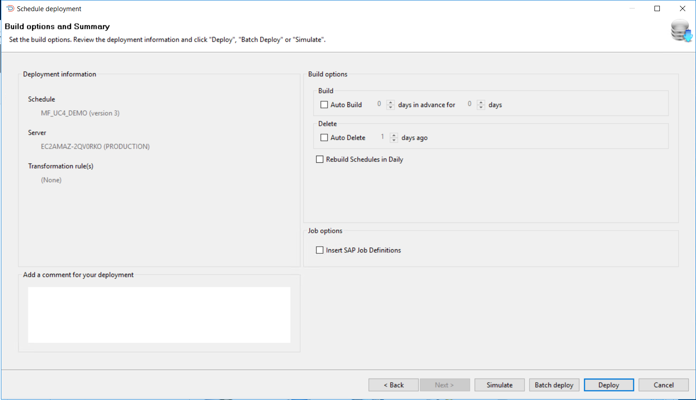Viewport: 696px width, 400px height.
Task: Enable the Auto Delete checkbox
Action: [324, 138]
